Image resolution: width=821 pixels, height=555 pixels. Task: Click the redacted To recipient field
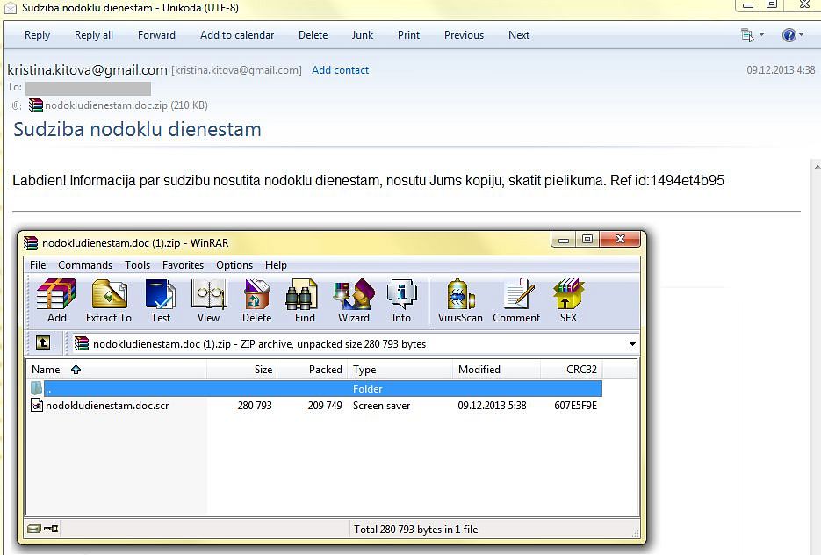[x=88, y=88]
